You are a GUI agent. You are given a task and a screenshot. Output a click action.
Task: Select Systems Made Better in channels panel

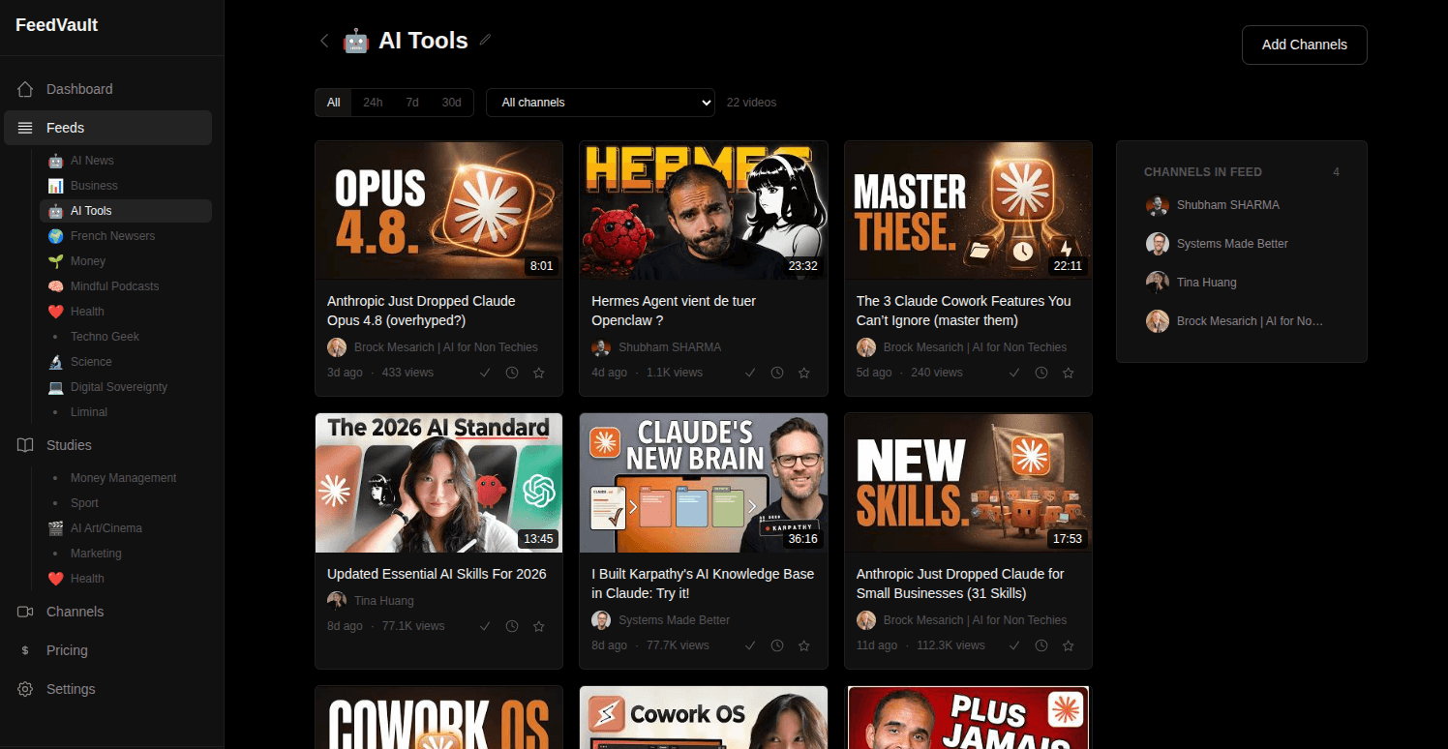point(1242,244)
